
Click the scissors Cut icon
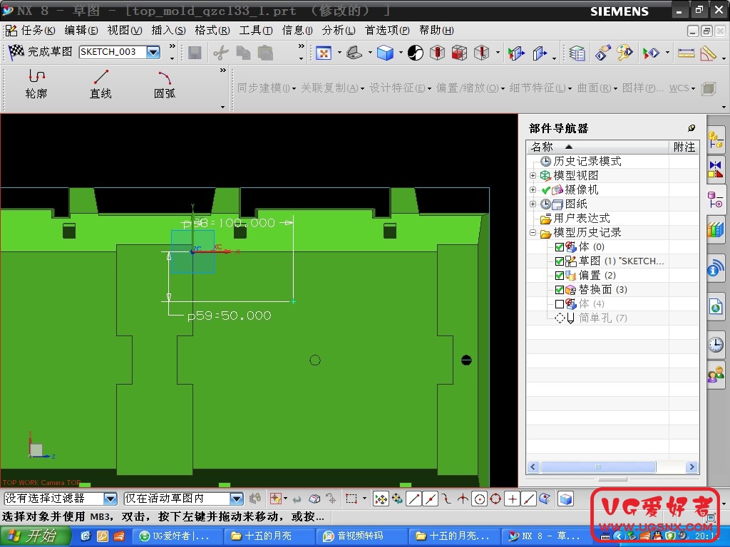click(221, 53)
